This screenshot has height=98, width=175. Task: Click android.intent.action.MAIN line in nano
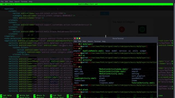pyautogui.click(x=43, y=50)
